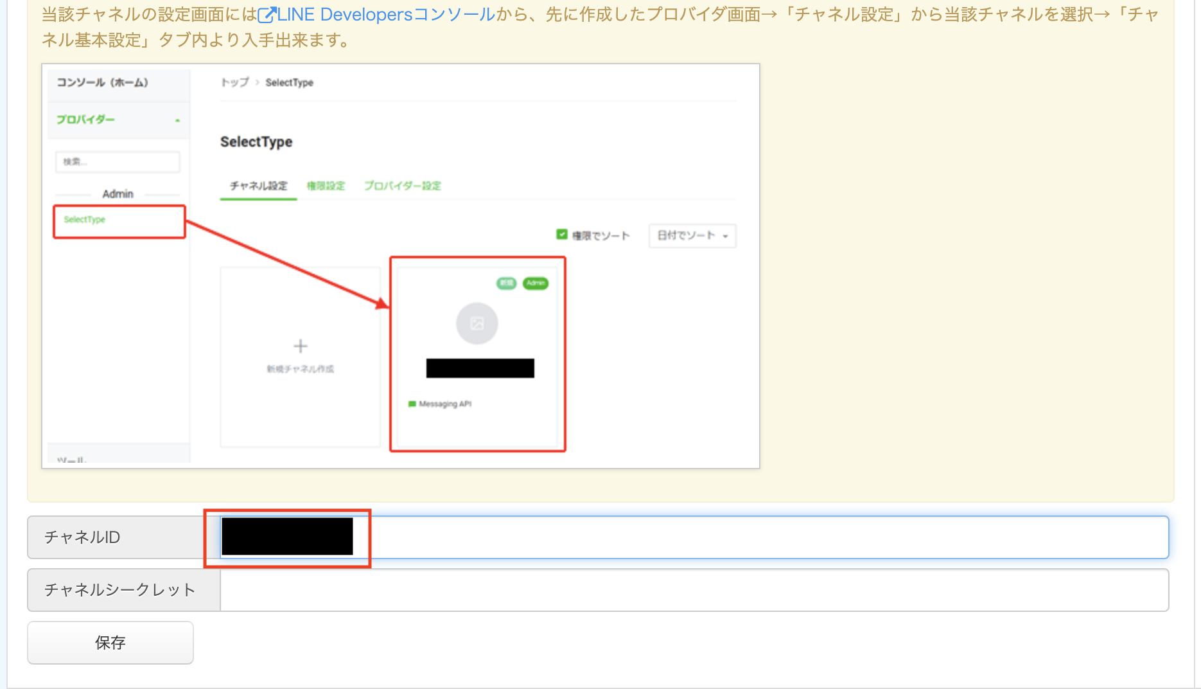The width and height of the screenshot is (1201, 689).
Task: Click the トップ breadcrumb link
Action: coord(234,82)
